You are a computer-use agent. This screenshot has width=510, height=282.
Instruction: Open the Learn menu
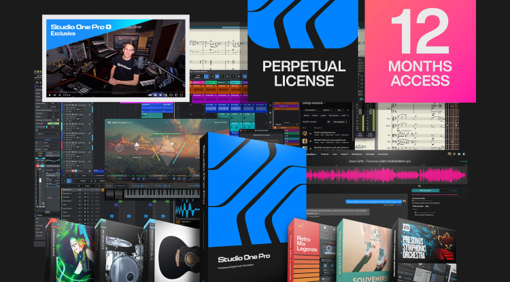[335, 154]
